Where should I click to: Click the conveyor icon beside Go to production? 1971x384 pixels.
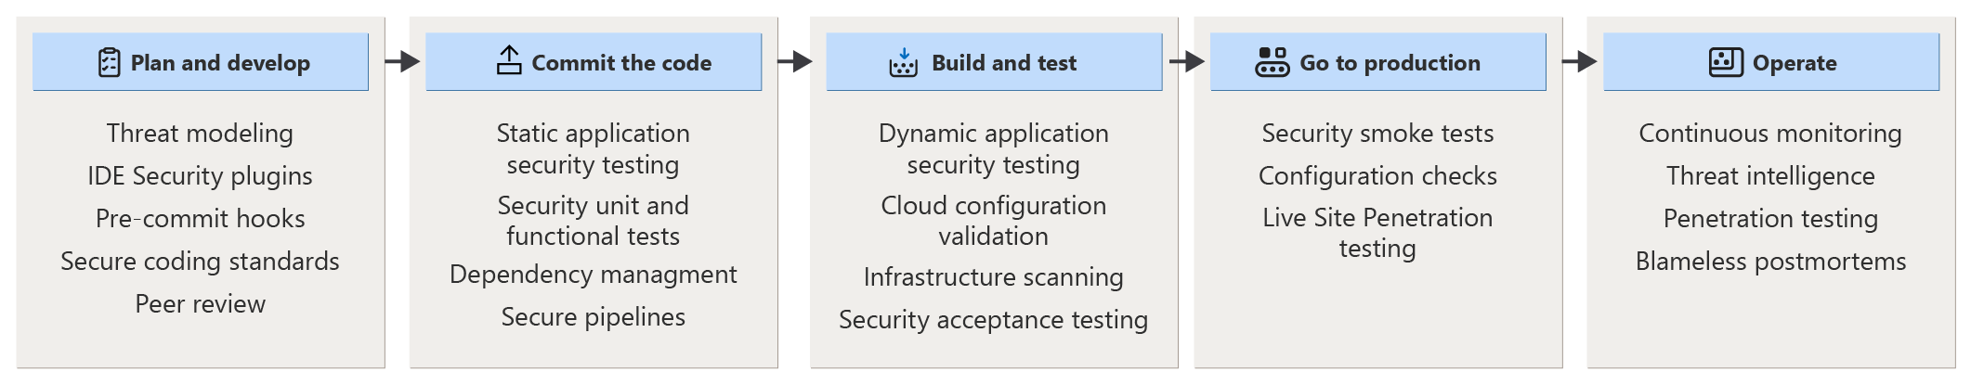(x=1272, y=62)
